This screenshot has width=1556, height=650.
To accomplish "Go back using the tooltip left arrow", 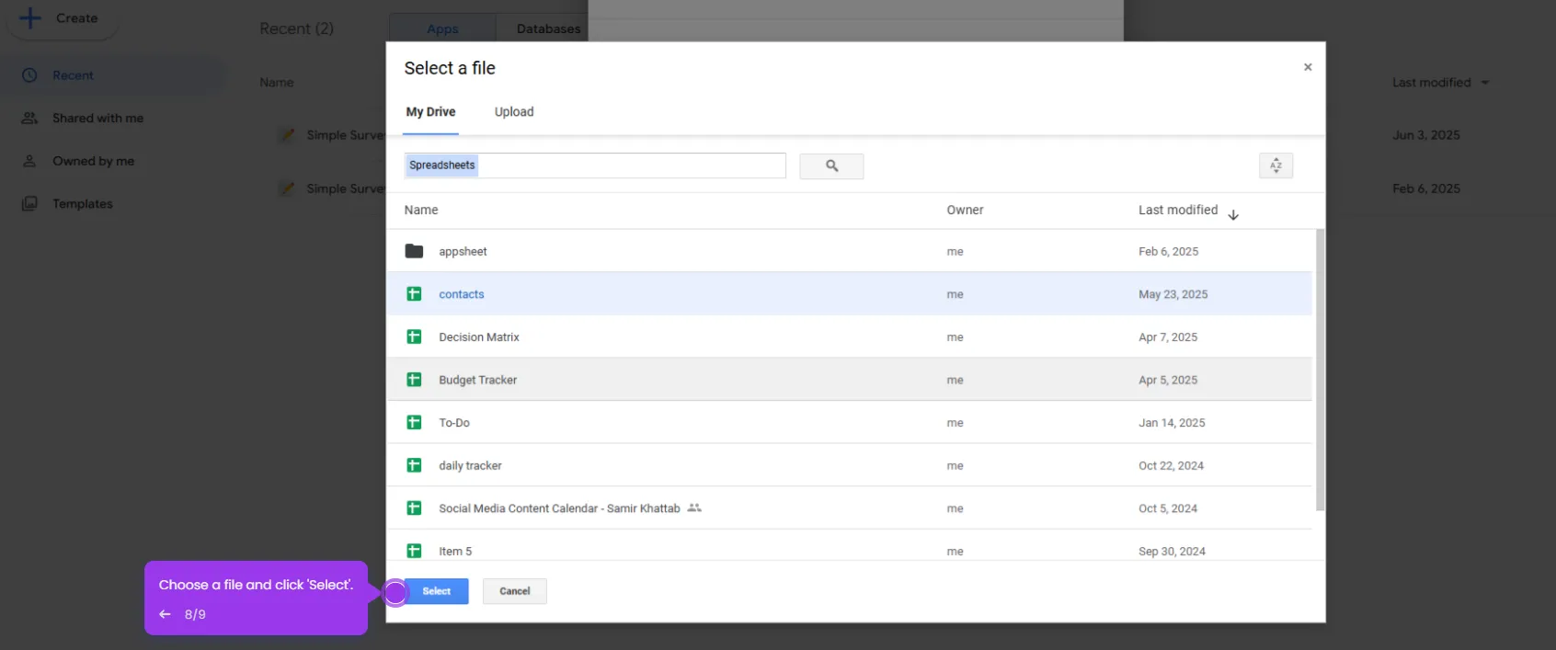I will tap(166, 614).
